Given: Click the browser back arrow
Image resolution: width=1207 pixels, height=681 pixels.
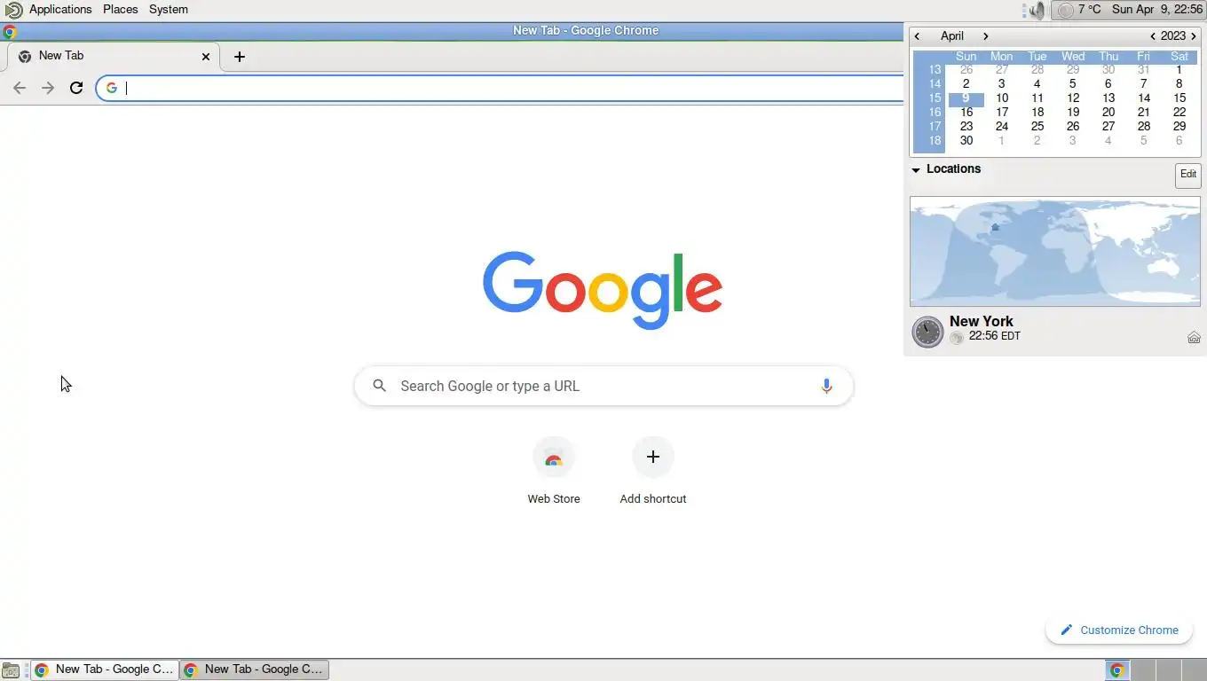Looking at the screenshot, I should (20, 88).
